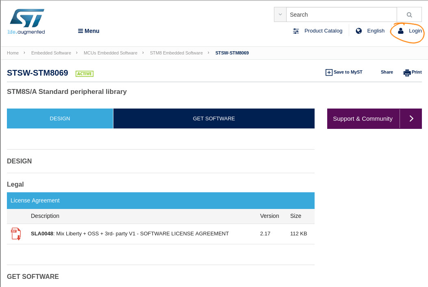Click the Share button
This screenshot has height=287, width=428.
387,72
